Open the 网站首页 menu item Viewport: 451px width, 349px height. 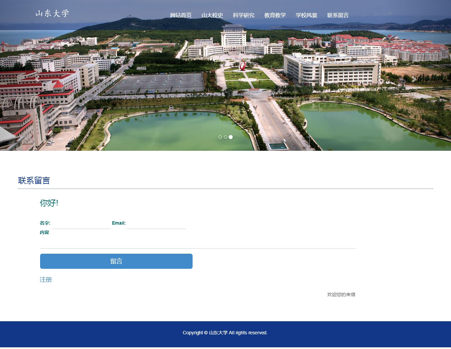click(181, 15)
